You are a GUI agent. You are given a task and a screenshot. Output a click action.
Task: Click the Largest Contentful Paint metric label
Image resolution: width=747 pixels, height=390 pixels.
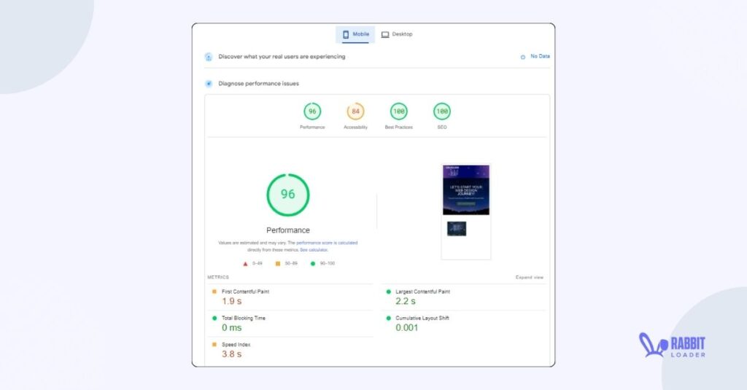coord(422,292)
